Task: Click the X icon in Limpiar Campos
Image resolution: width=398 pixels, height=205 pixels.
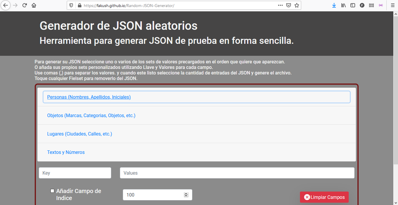Action: point(307,197)
